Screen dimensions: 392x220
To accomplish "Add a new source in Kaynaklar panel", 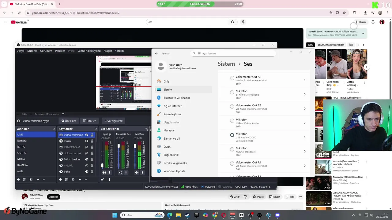I will click(60, 180).
